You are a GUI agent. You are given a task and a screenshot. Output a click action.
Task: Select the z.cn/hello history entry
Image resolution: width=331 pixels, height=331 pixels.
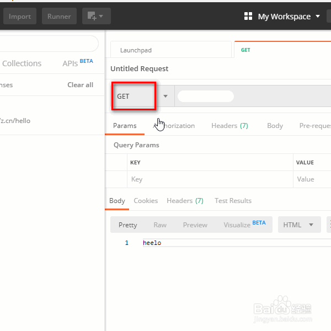click(x=15, y=121)
